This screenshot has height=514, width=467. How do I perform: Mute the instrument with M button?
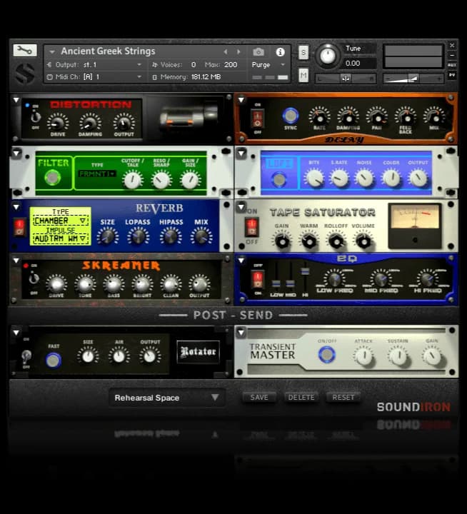[x=303, y=75]
